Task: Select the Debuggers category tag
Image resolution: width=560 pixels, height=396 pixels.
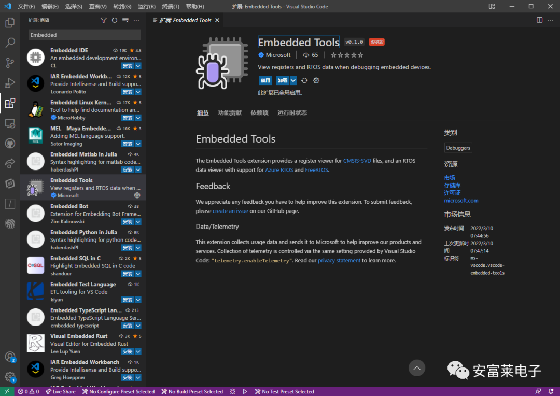Action: pyautogui.click(x=458, y=148)
